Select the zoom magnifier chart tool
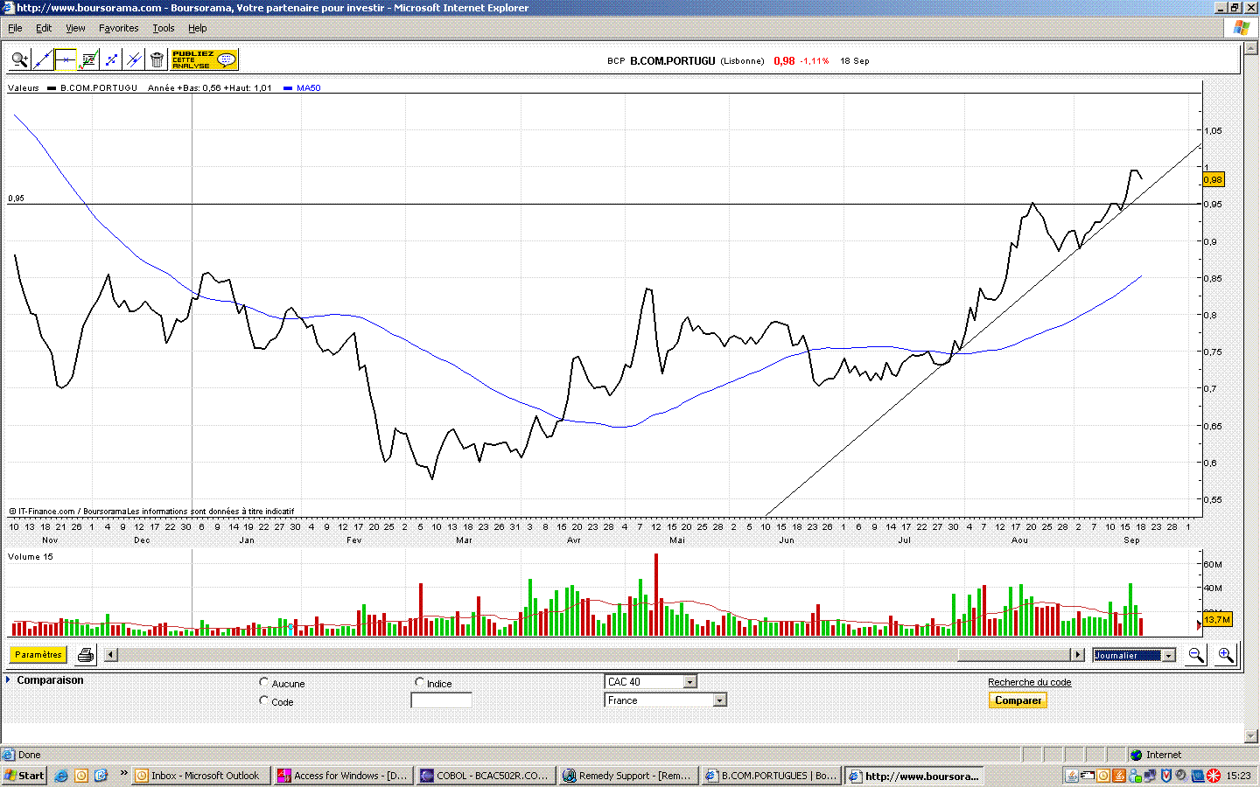This screenshot has width=1260, height=787. click(19, 60)
